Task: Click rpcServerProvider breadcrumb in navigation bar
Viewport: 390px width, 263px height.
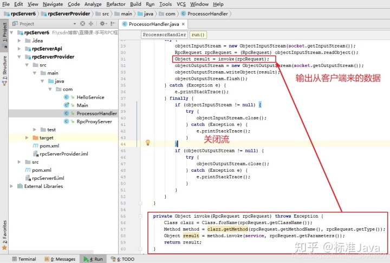Action: (x=66, y=14)
